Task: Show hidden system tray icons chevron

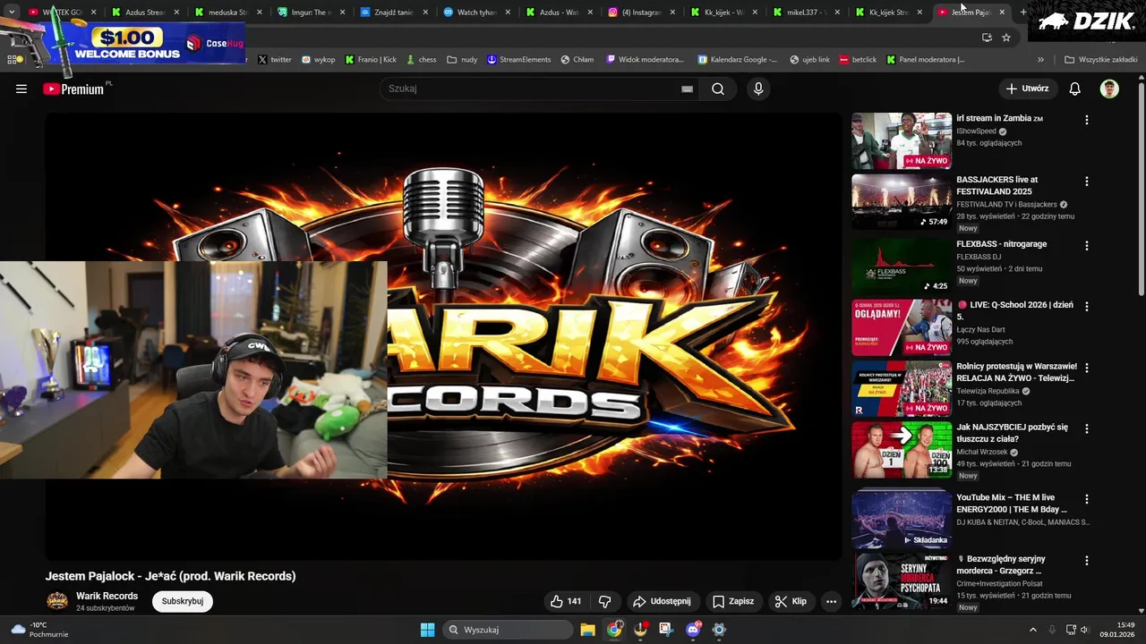Action: click(1032, 630)
